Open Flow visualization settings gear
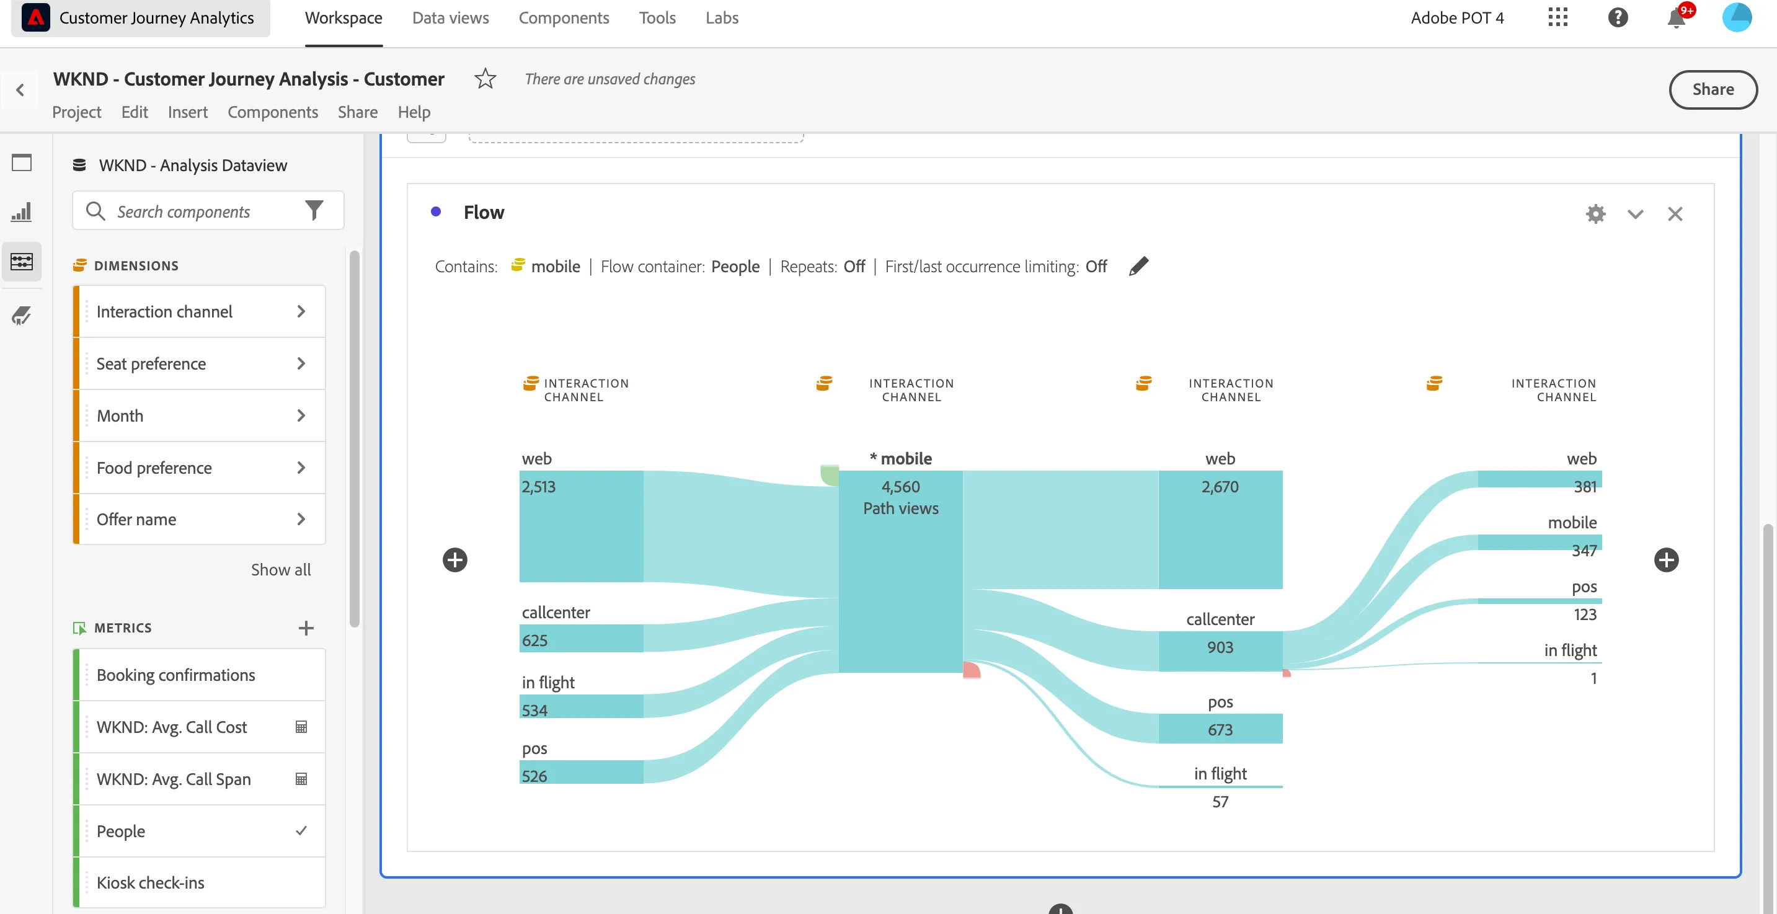The width and height of the screenshot is (1777, 914). (x=1595, y=214)
